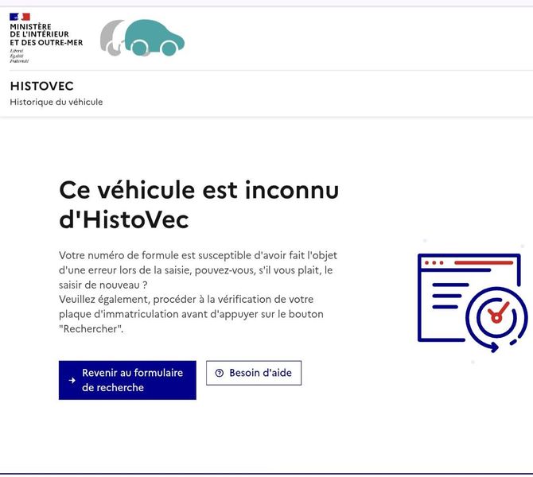This screenshot has height=477, width=533.
Task: Click the teal car HistoVec logo
Action: (154, 37)
